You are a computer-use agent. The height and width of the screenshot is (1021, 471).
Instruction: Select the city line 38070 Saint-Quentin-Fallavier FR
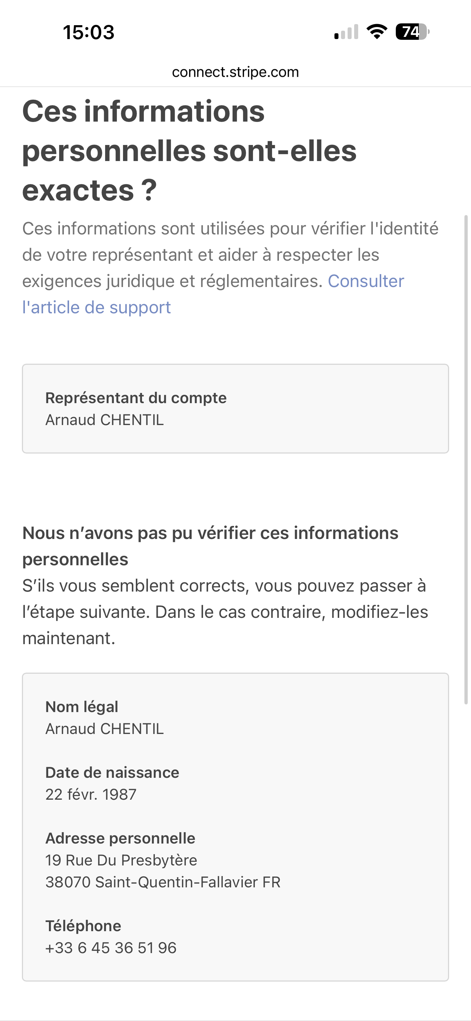click(x=162, y=882)
